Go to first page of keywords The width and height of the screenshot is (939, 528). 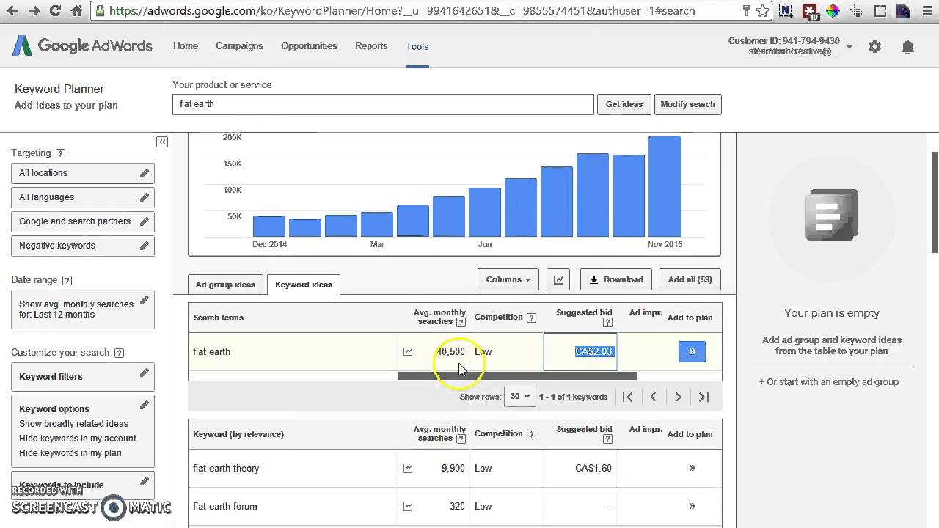(628, 397)
